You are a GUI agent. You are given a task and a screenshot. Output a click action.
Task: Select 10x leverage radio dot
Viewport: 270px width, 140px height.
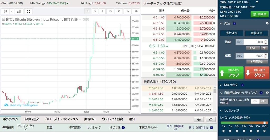pos(237,131)
